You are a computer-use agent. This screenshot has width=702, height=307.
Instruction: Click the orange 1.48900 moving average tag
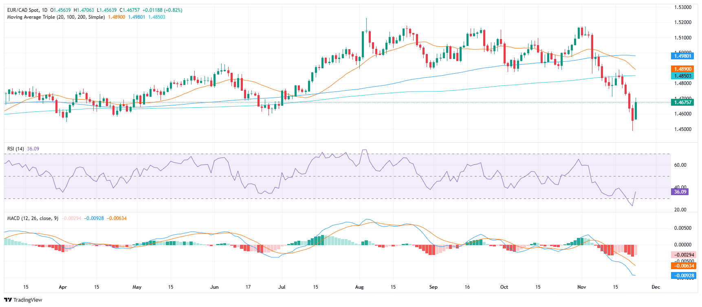pyautogui.click(x=683, y=69)
